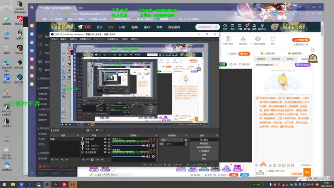Click 开始录制 in OBS controls

point(204,143)
